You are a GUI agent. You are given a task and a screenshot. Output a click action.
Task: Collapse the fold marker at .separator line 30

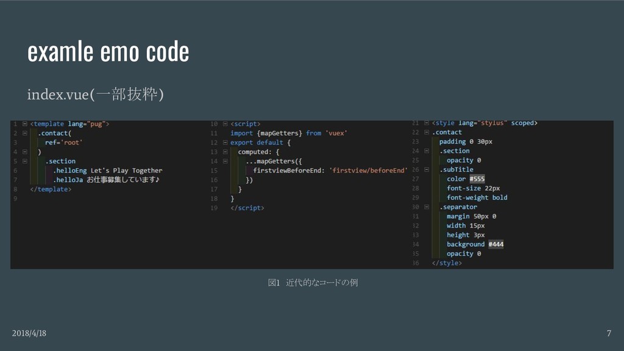(427, 207)
